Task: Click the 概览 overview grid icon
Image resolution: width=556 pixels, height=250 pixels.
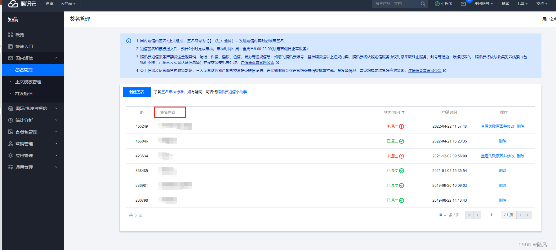Action: tap(11, 35)
